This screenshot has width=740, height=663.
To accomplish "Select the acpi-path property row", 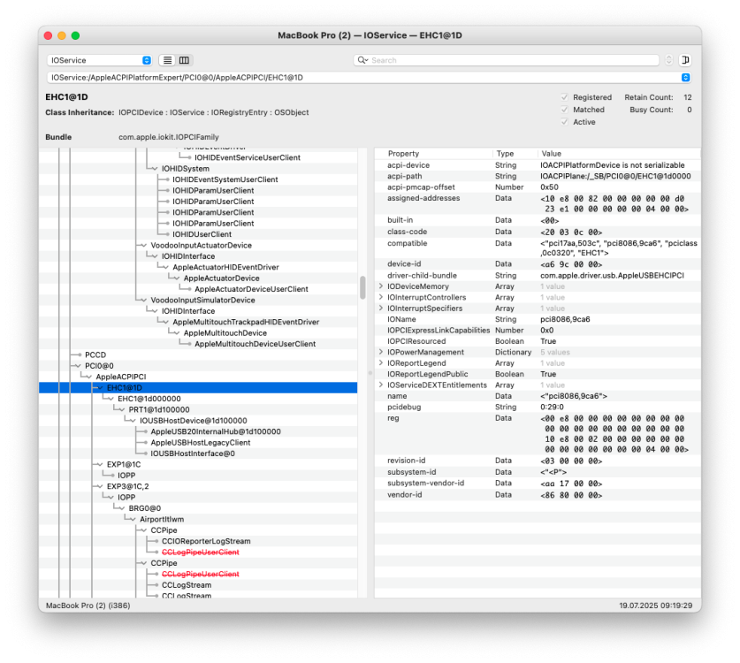I will (538, 176).
